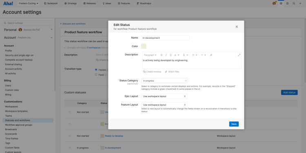Open the plus insert menu in editor
Screen dimensions: 306x153
point(203,55)
